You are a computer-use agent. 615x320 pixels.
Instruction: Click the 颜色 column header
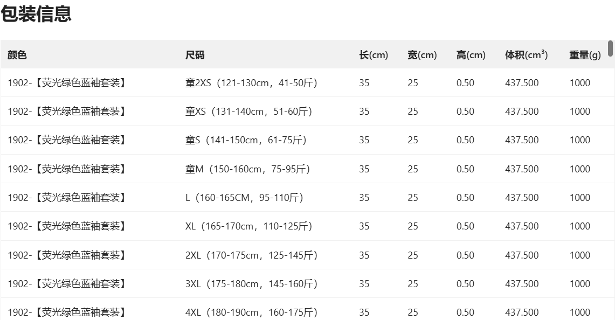coord(17,55)
